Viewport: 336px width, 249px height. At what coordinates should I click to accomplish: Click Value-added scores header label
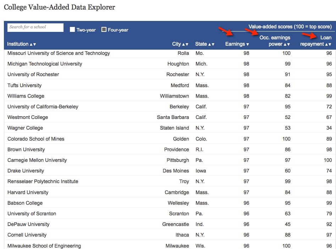pos(290,27)
